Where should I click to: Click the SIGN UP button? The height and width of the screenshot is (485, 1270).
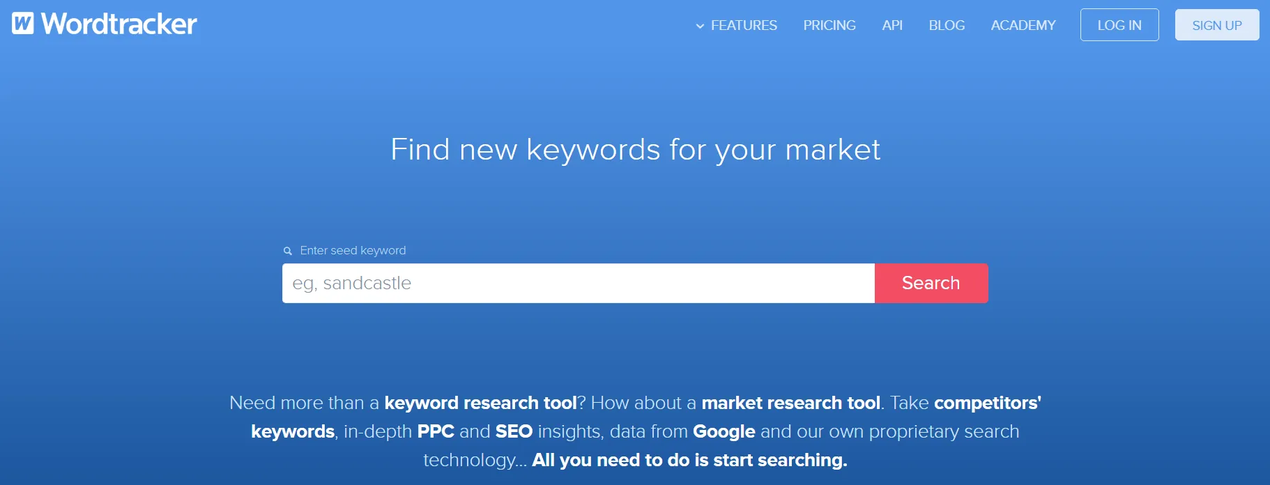(1217, 26)
